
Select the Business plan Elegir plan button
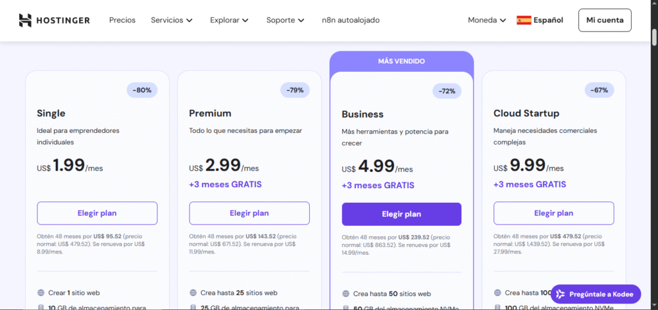click(x=402, y=214)
